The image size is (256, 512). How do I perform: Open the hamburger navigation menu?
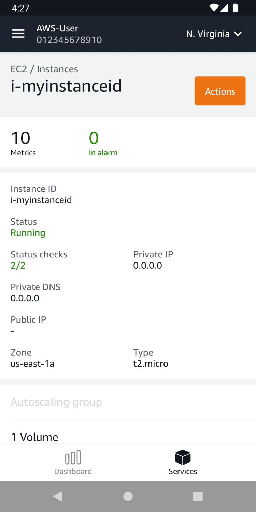click(x=18, y=34)
